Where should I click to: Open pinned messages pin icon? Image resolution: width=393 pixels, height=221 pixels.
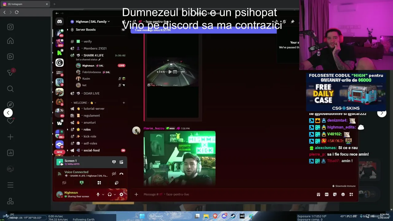[292, 21]
